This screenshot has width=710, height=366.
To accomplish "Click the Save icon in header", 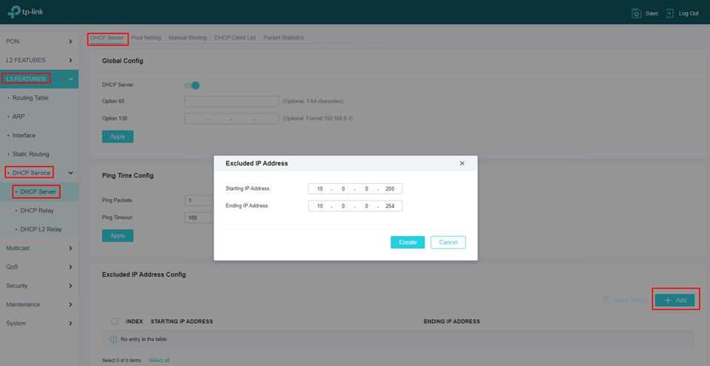I will coord(636,13).
